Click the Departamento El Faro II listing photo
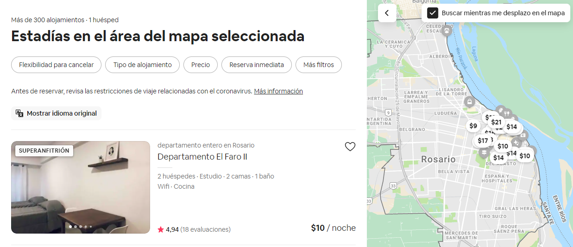 (x=81, y=187)
